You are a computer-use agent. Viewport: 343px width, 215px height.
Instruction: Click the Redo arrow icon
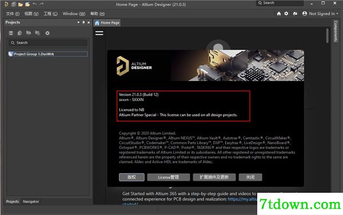[x=42, y=4]
